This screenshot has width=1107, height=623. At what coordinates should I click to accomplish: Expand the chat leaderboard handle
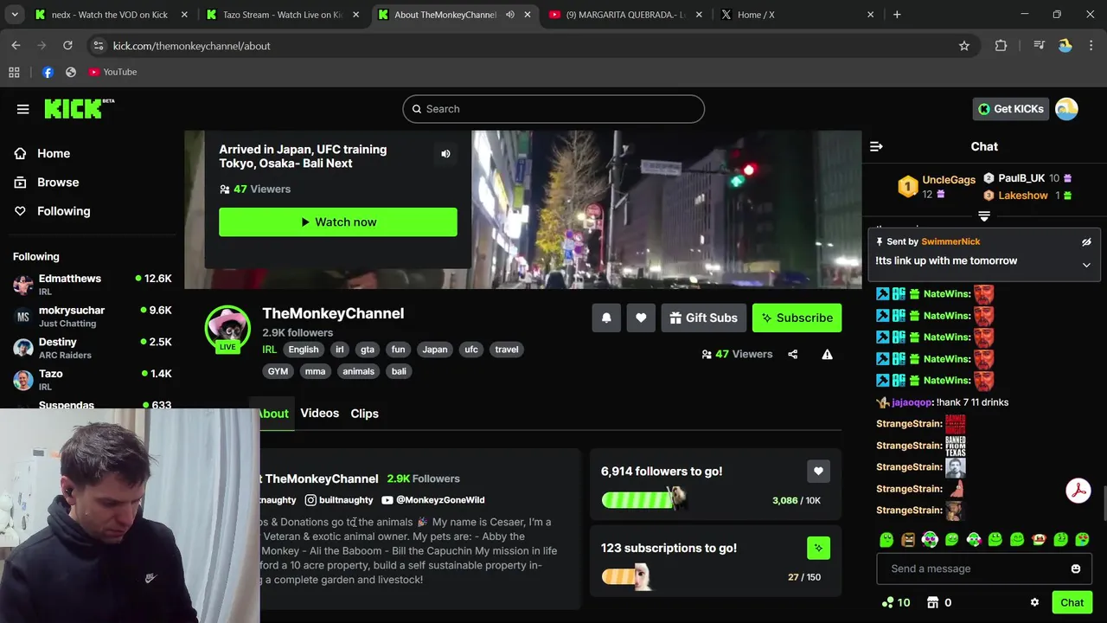(984, 215)
